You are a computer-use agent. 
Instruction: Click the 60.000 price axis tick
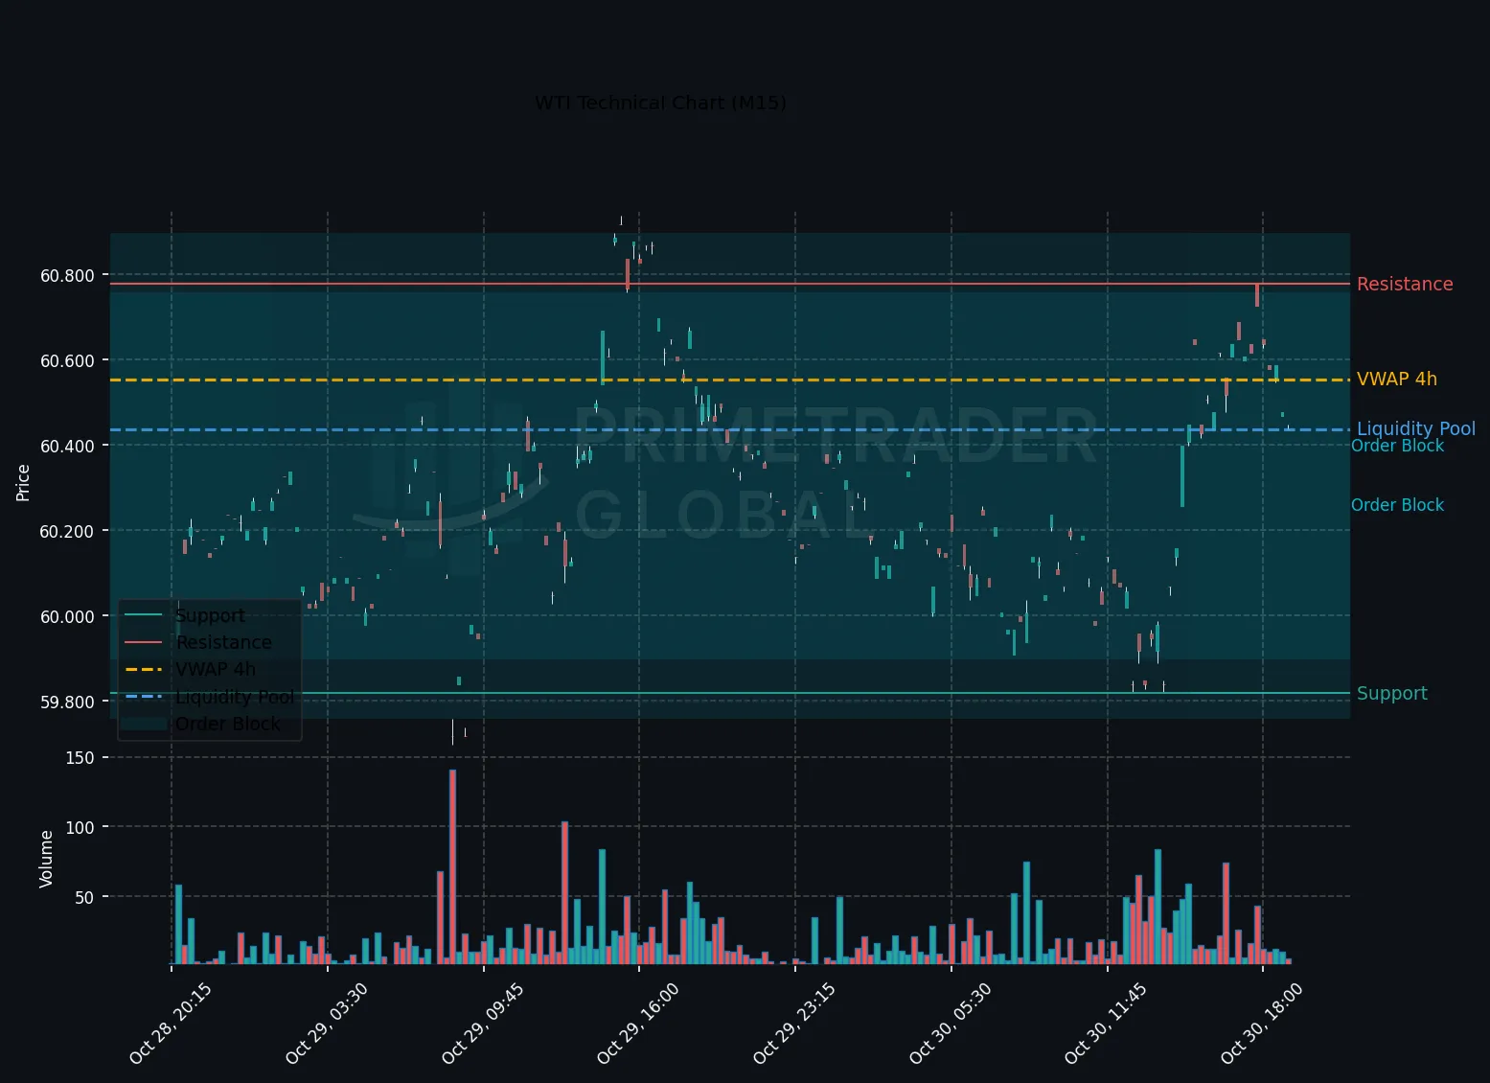[67, 617]
